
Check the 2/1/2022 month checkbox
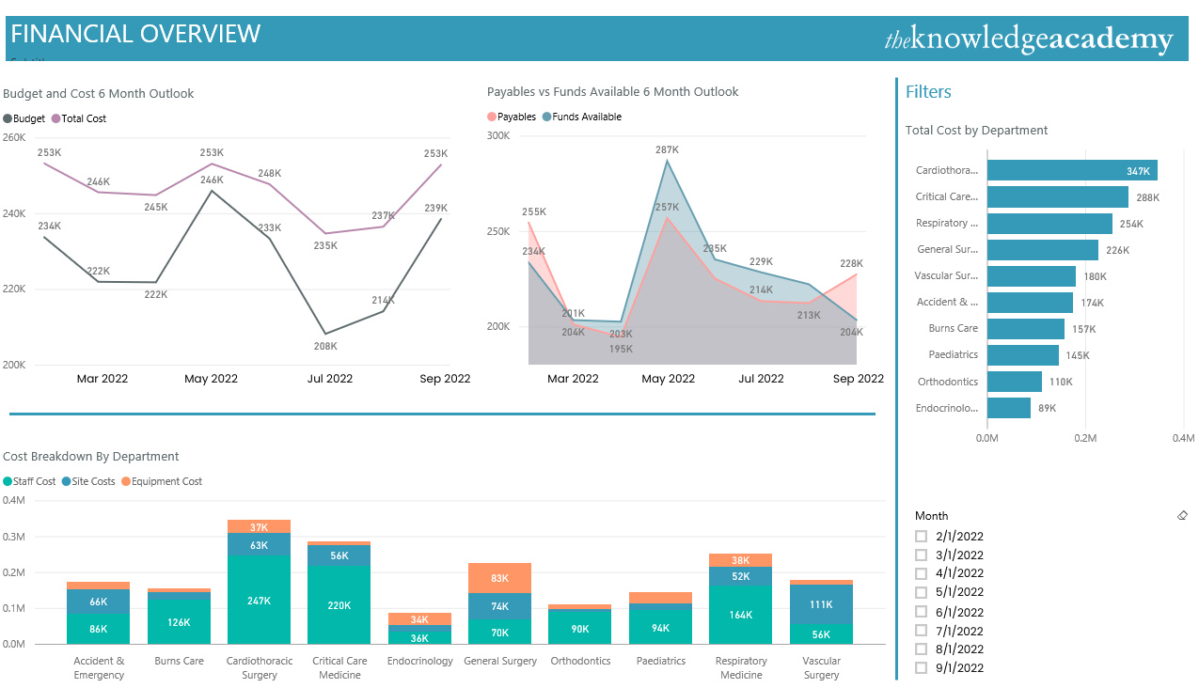[x=920, y=536]
